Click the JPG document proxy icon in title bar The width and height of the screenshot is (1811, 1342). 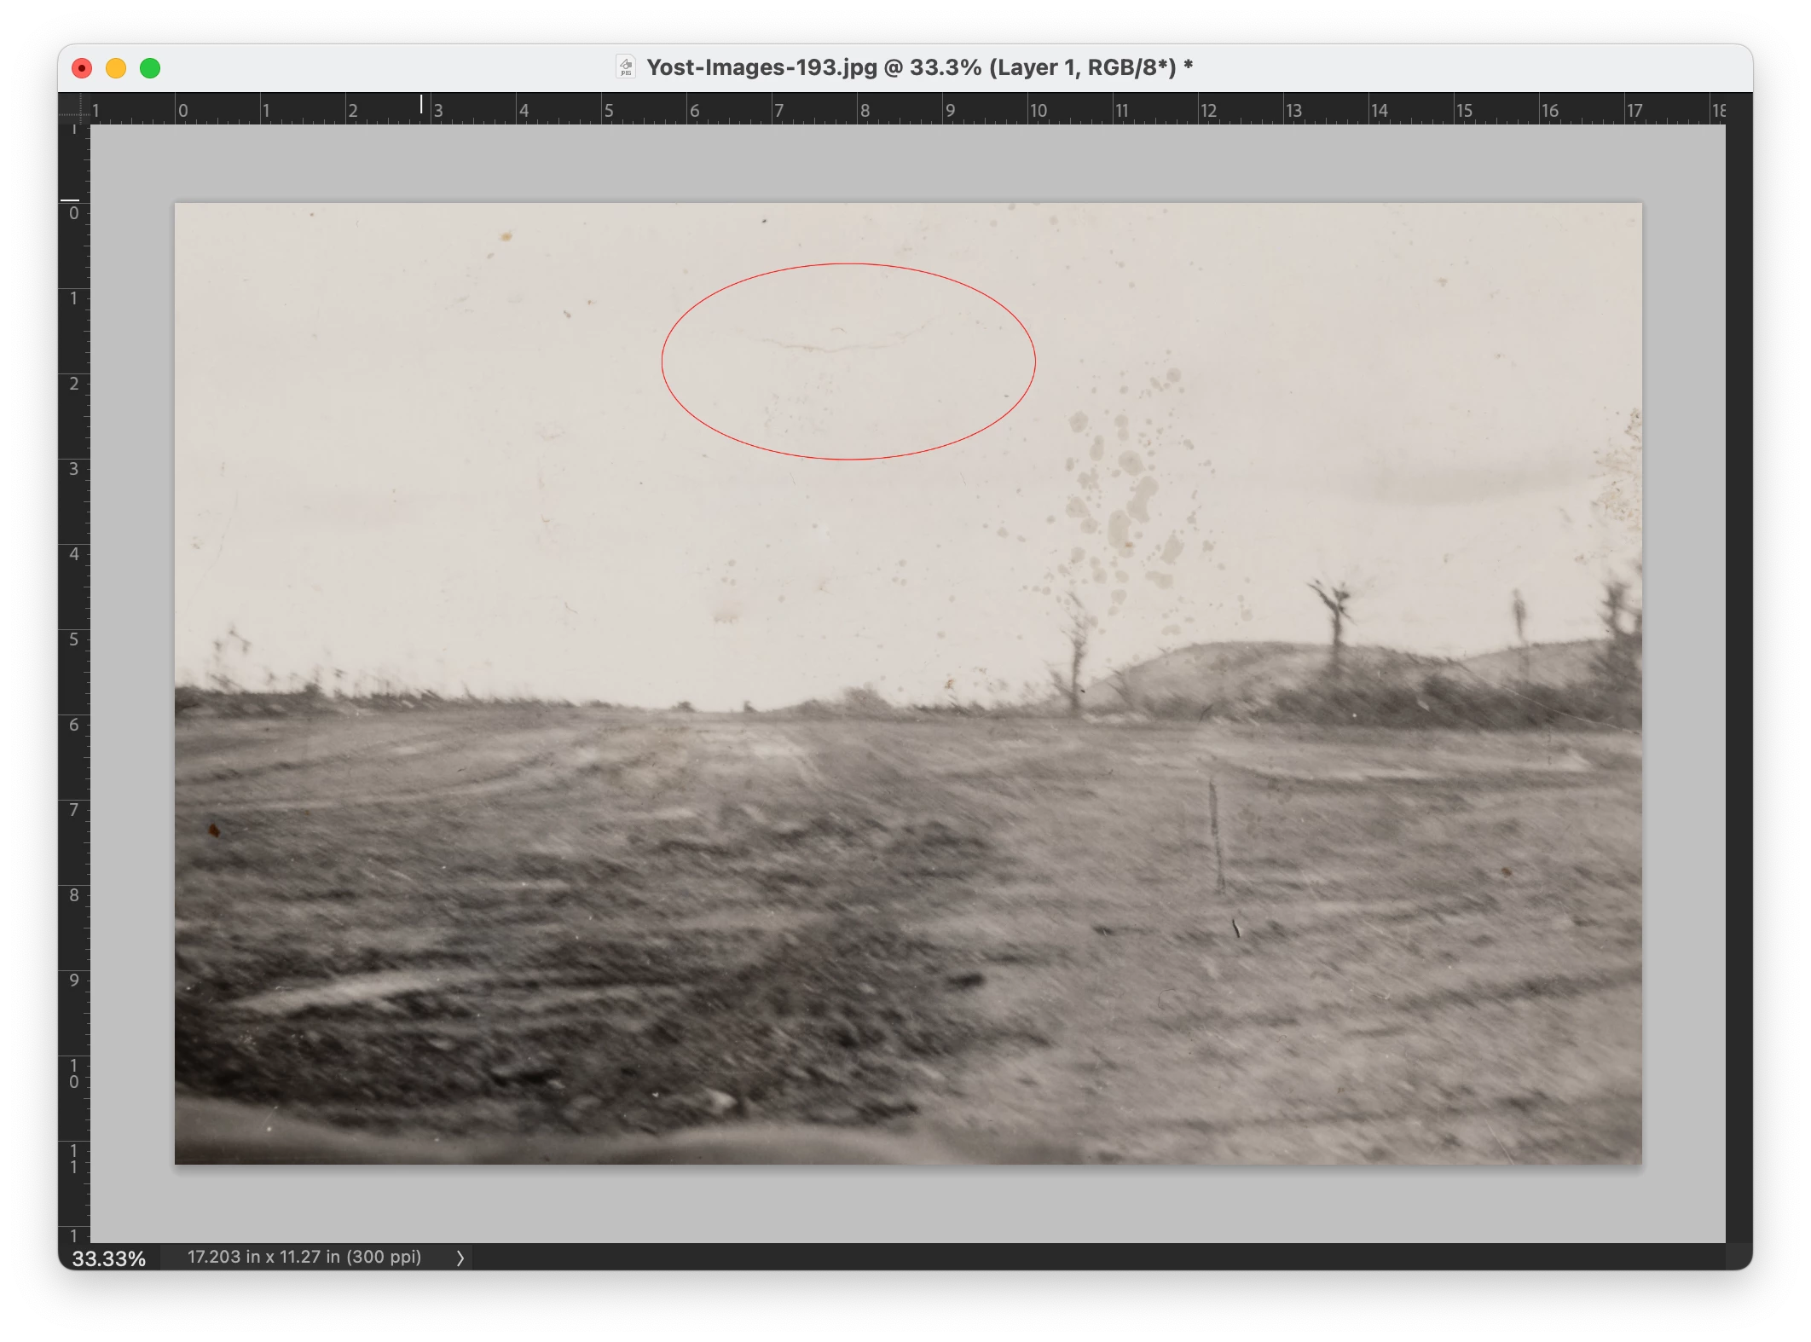pyautogui.click(x=626, y=67)
